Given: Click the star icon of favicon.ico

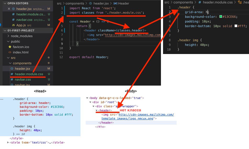Looking at the screenshot, I should coord(10,47).
